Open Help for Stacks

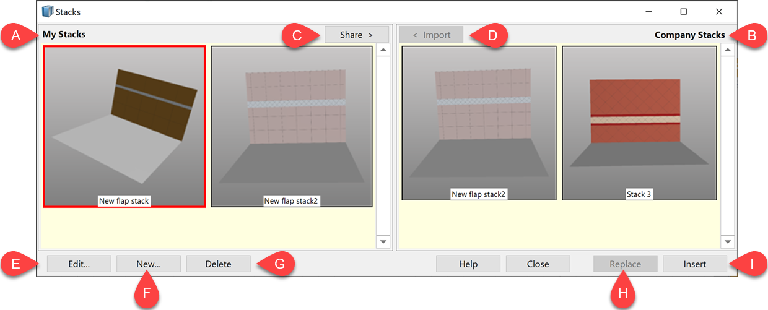tap(468, 264)
